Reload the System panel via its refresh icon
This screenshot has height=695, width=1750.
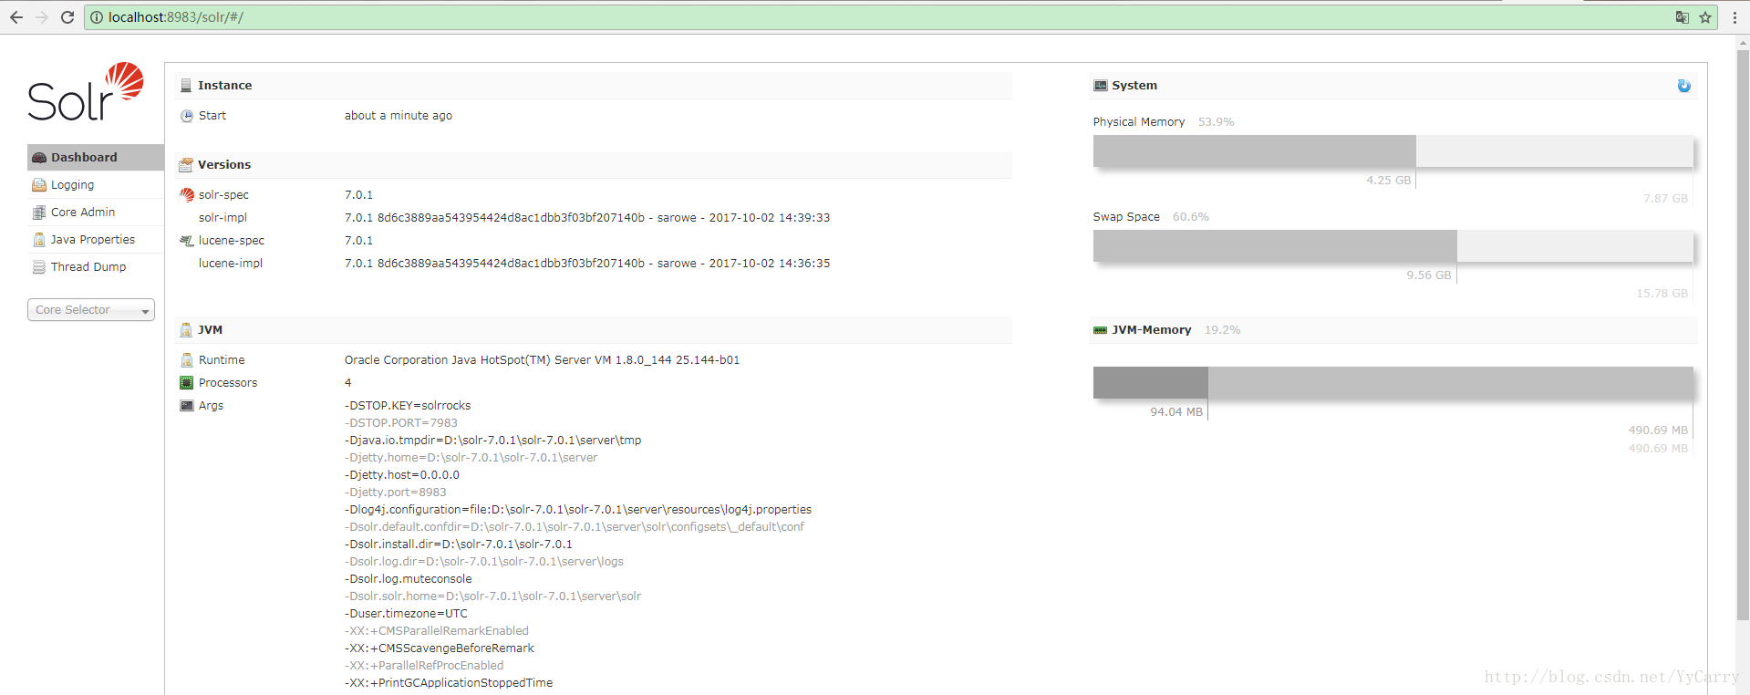(1683, 86)
